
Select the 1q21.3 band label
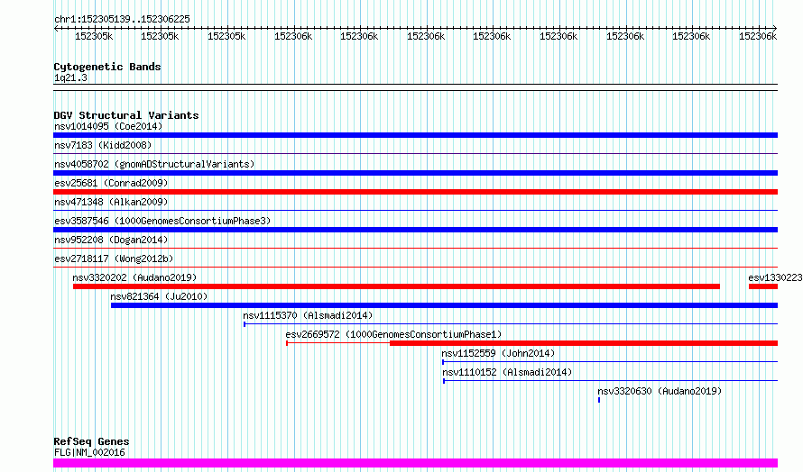70,77
